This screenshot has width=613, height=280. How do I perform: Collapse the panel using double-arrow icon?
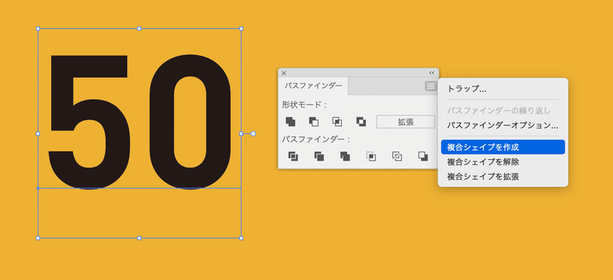431,73
